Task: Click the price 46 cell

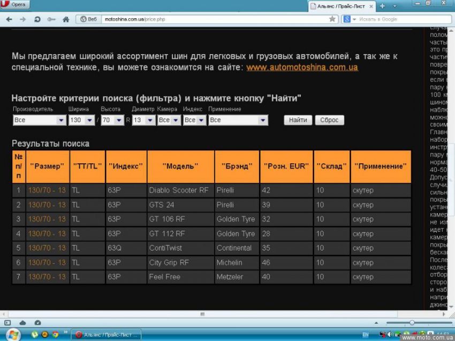Action: click(x=287, y=263)
